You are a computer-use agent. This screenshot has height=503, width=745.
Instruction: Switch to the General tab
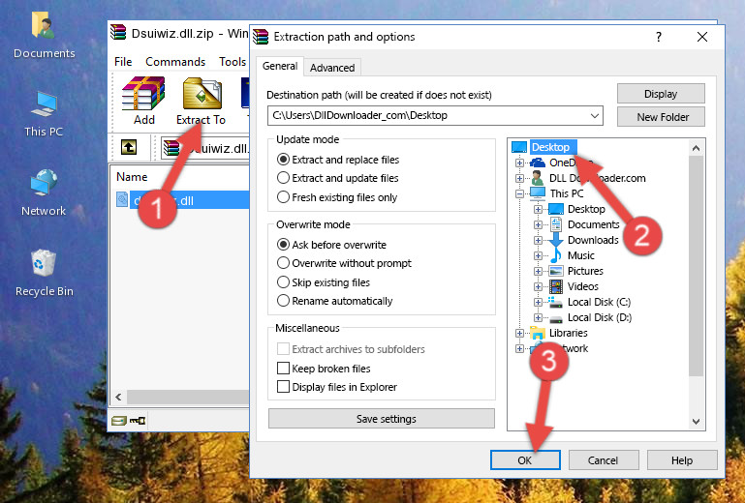pyautogui.click(x=280, y=66)
